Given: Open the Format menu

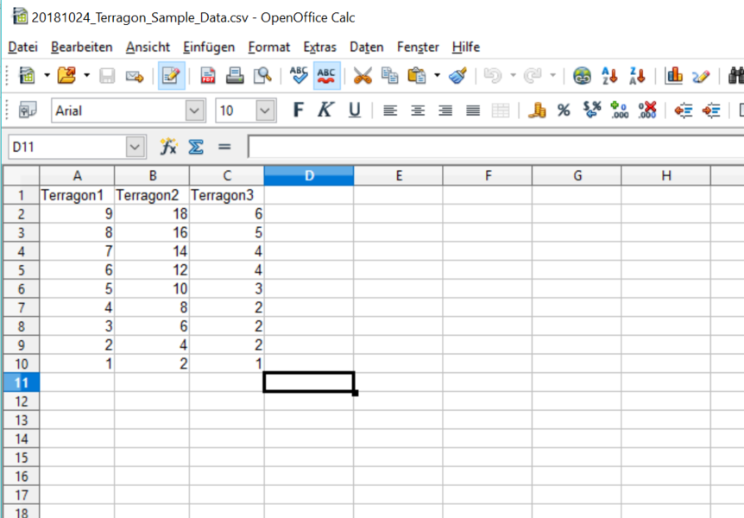Looking at the screenshot, I should coord(268,47).
